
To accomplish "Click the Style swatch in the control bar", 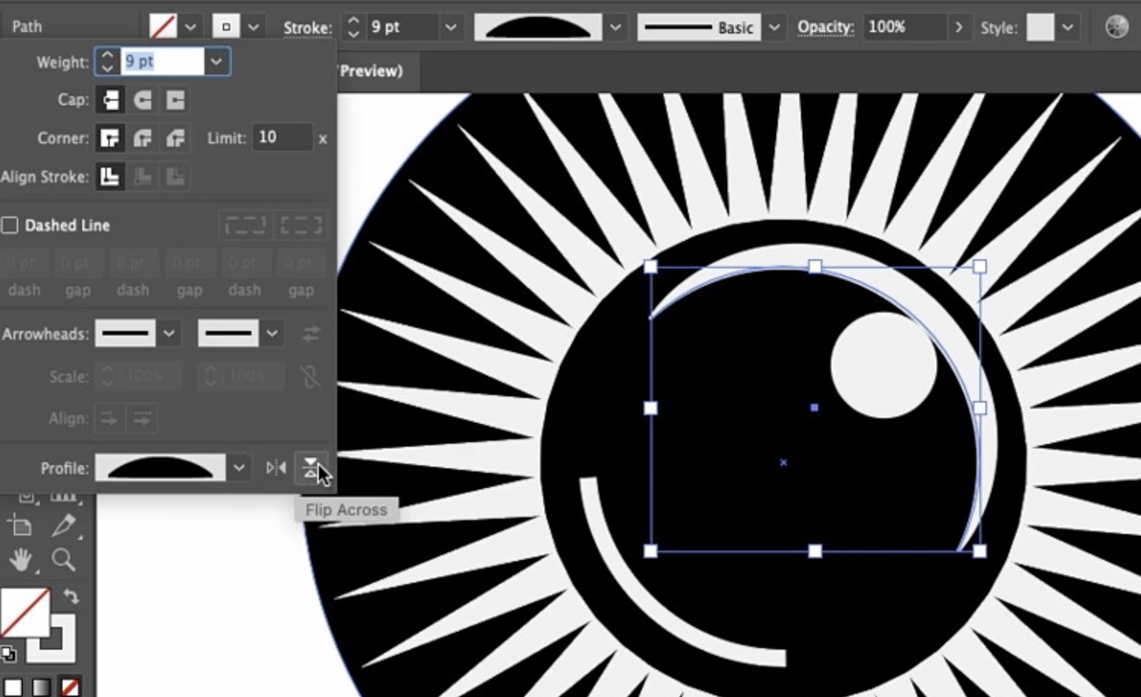I will coord(1040,27).
